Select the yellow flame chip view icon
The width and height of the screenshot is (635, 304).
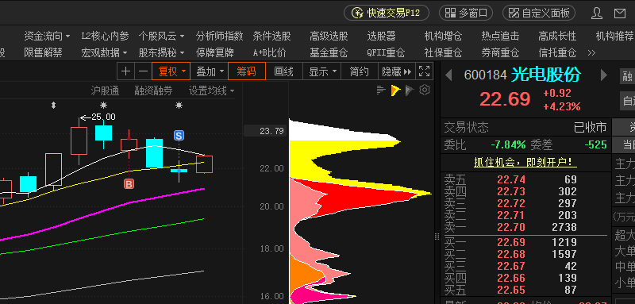pyautogui.click(x=395, y=90)
